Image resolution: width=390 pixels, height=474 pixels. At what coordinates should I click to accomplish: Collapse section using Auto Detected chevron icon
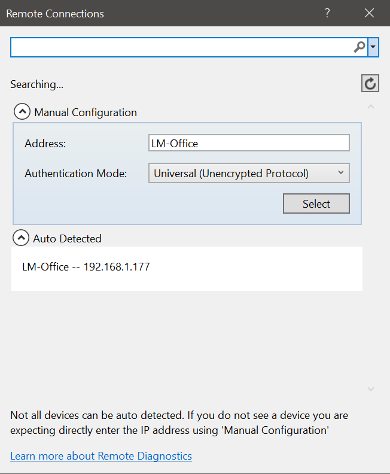[21, 238]
